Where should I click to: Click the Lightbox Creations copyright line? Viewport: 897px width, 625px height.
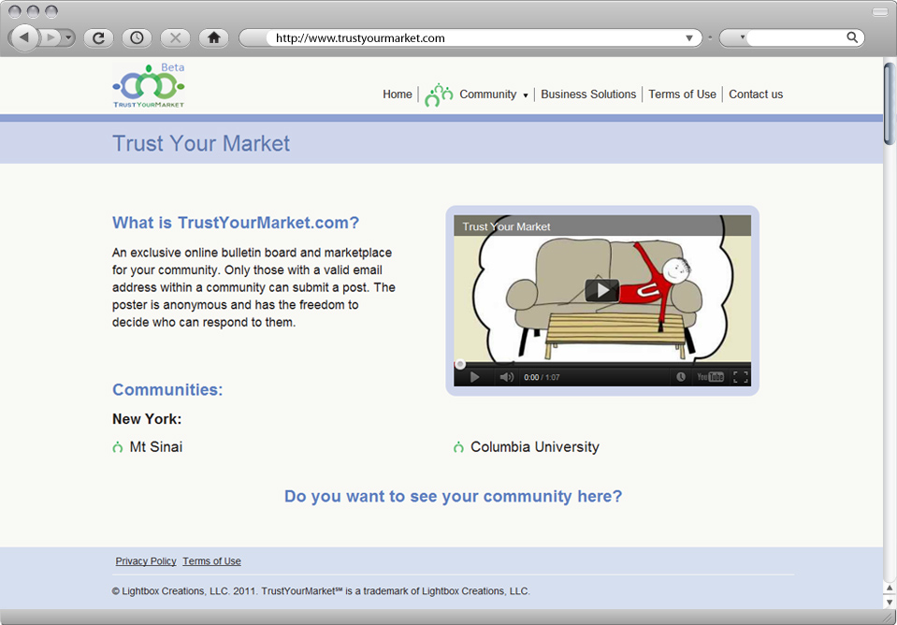tap(321, 591)
